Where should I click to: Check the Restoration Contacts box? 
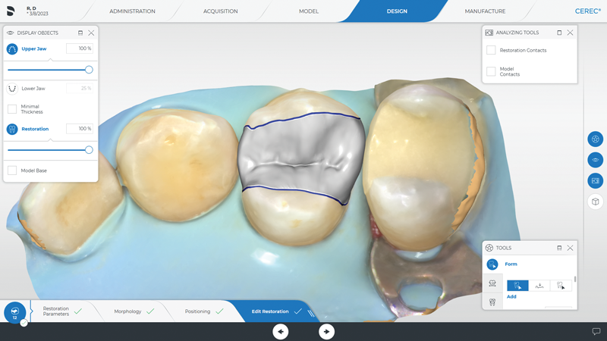point(491,50)
